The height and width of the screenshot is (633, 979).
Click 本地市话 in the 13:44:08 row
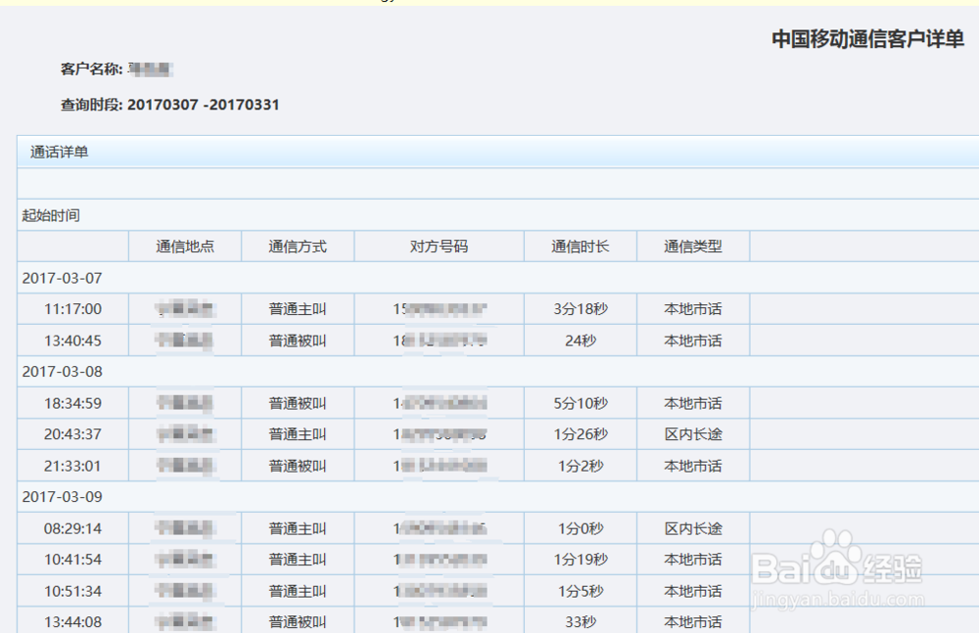693,622
